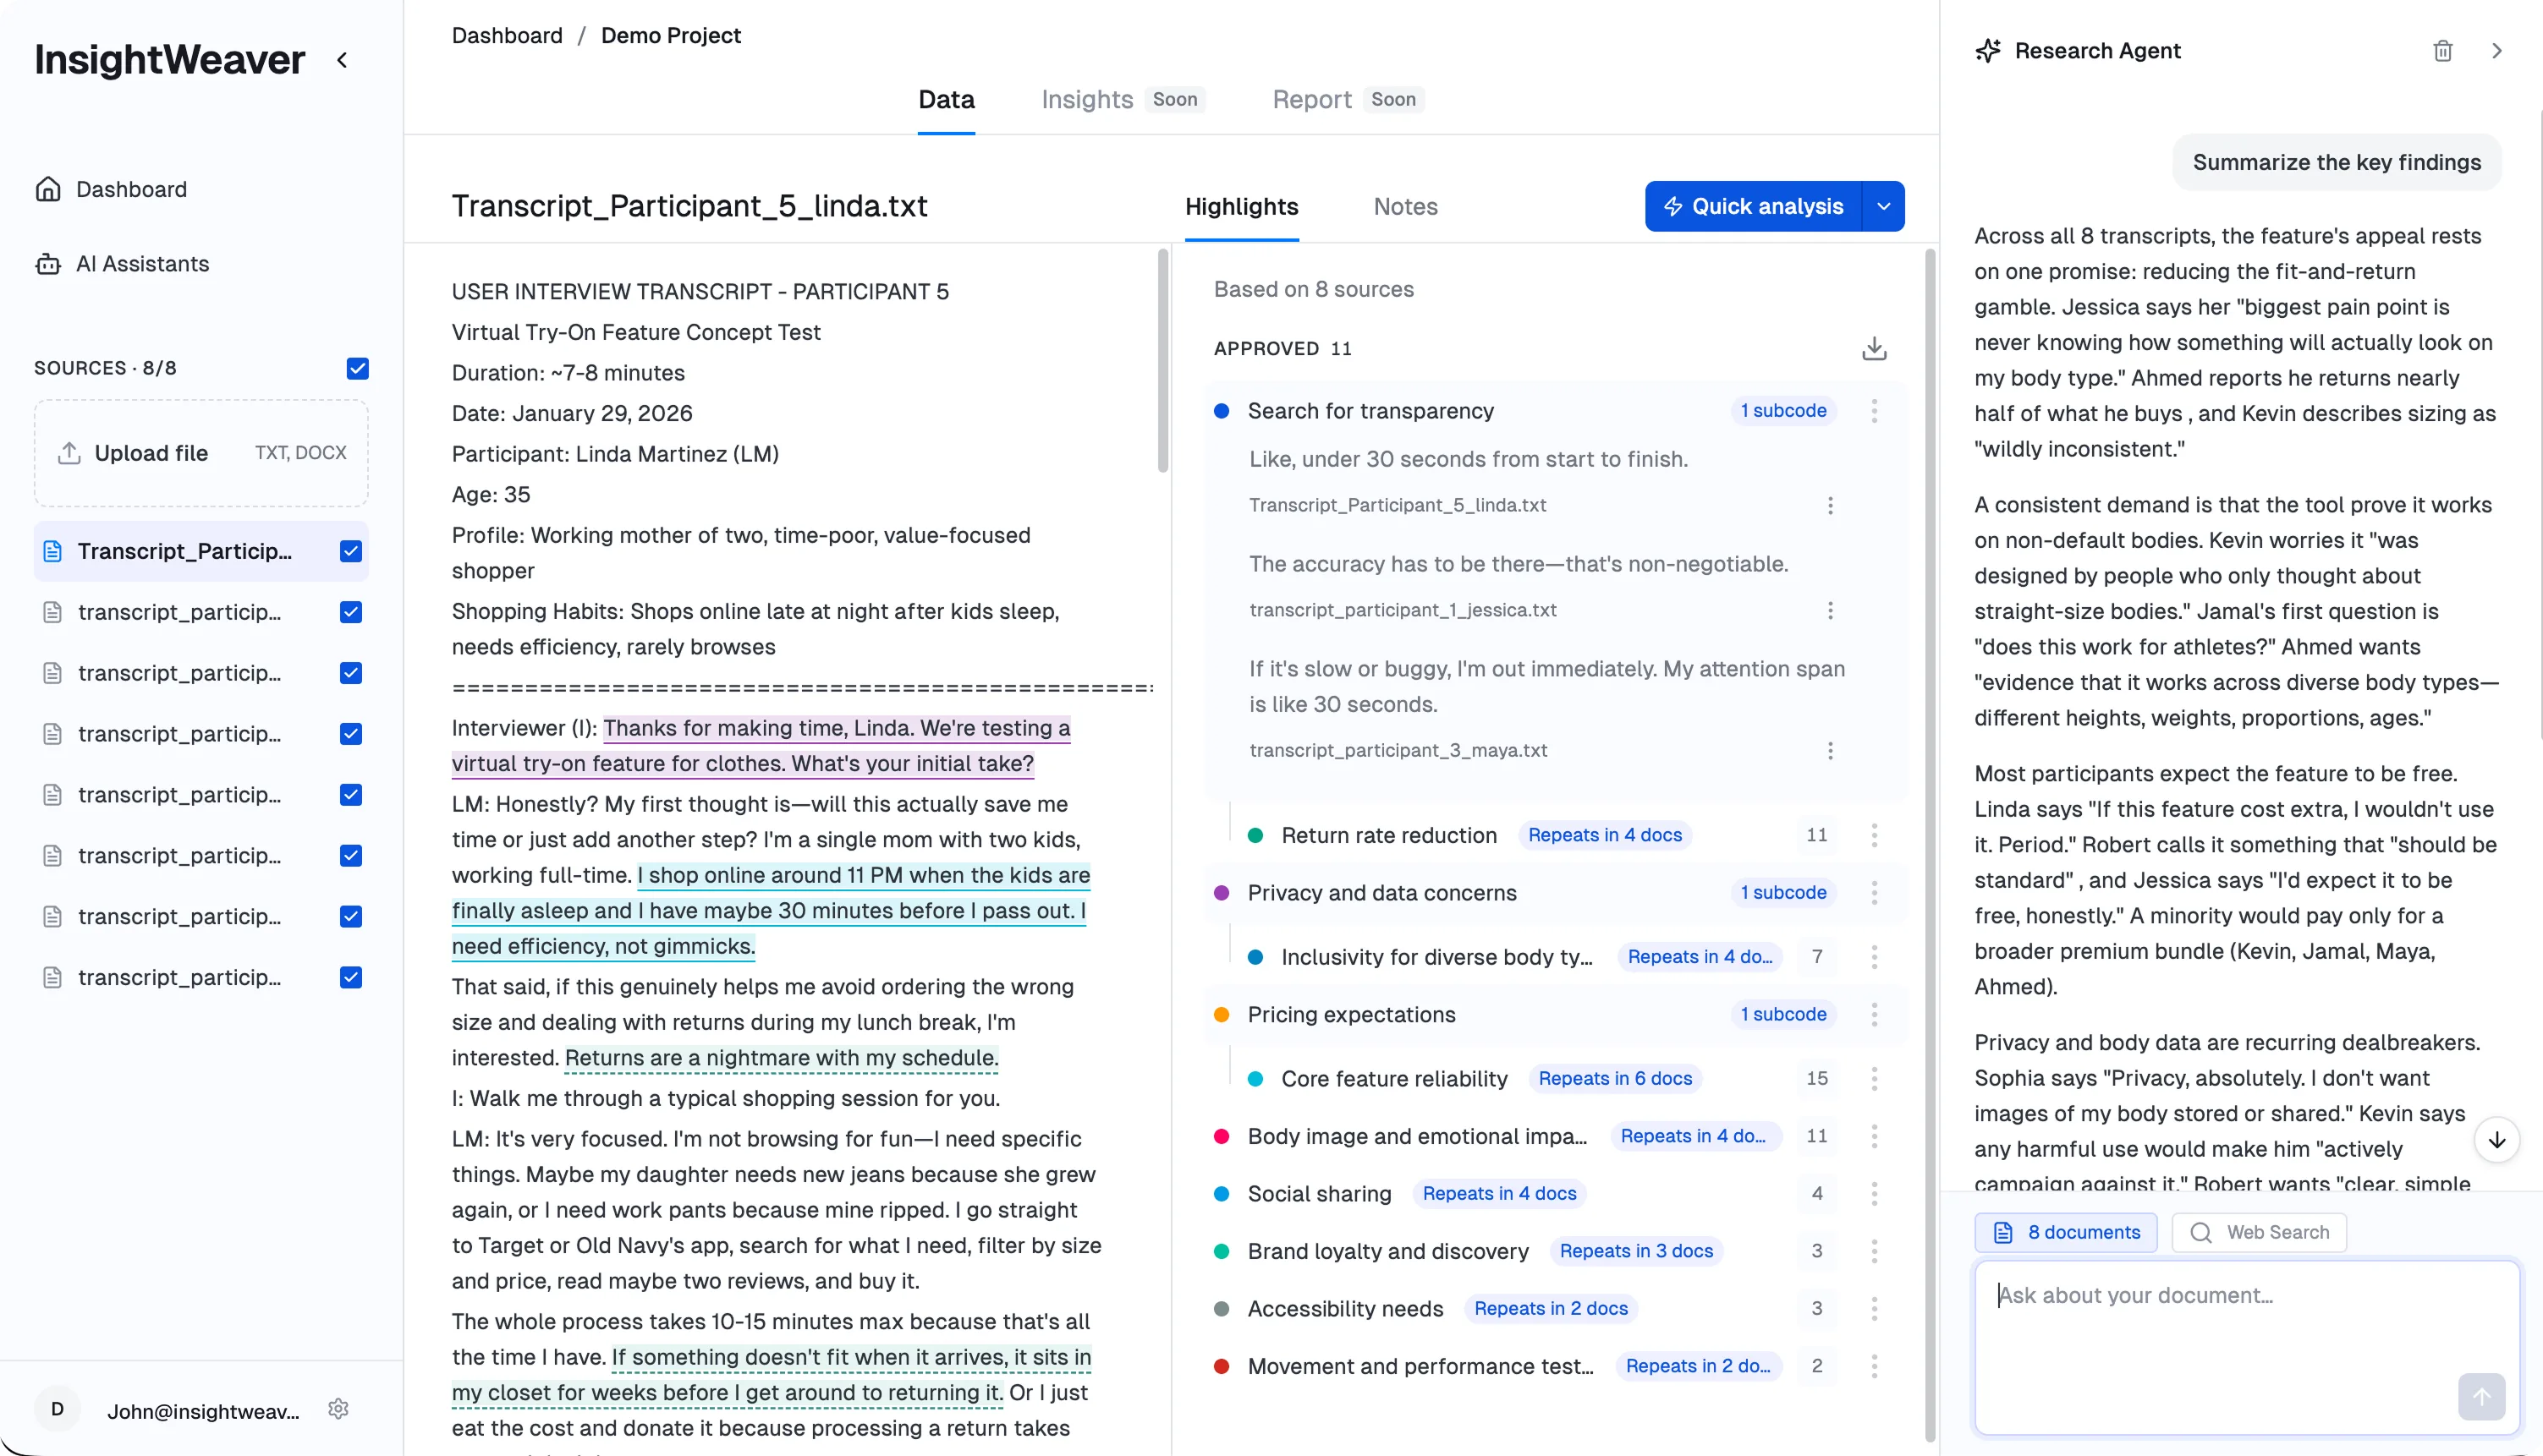This screenshot has height=1456, width=2543.
Task: Click the purple dot of Privacy and data concerns
Action: pyautogui.click(x=1221, y=893)
